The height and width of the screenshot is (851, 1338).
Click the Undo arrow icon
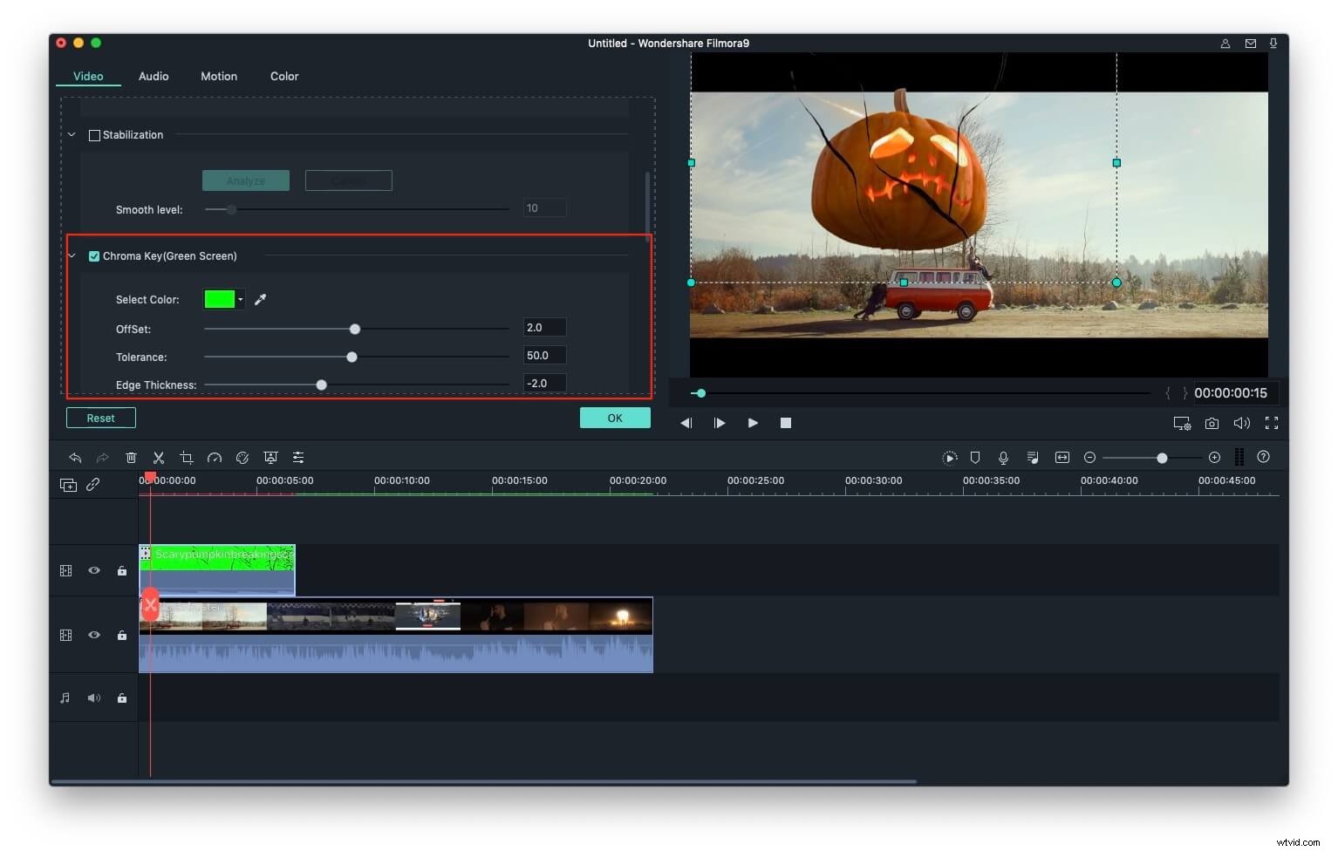pos(75,457)
